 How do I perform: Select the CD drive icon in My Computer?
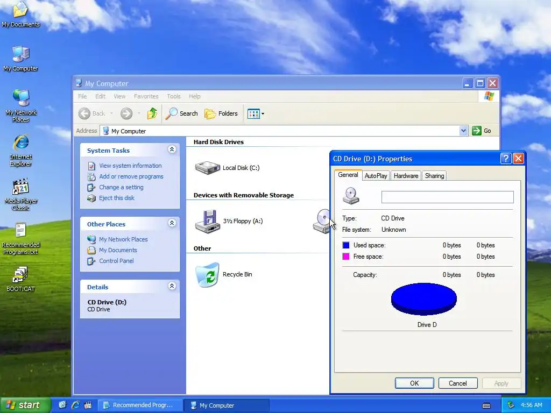tap(322, 221)
